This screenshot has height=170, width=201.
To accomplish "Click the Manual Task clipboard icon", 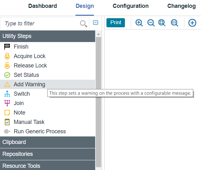I will 7,122.
